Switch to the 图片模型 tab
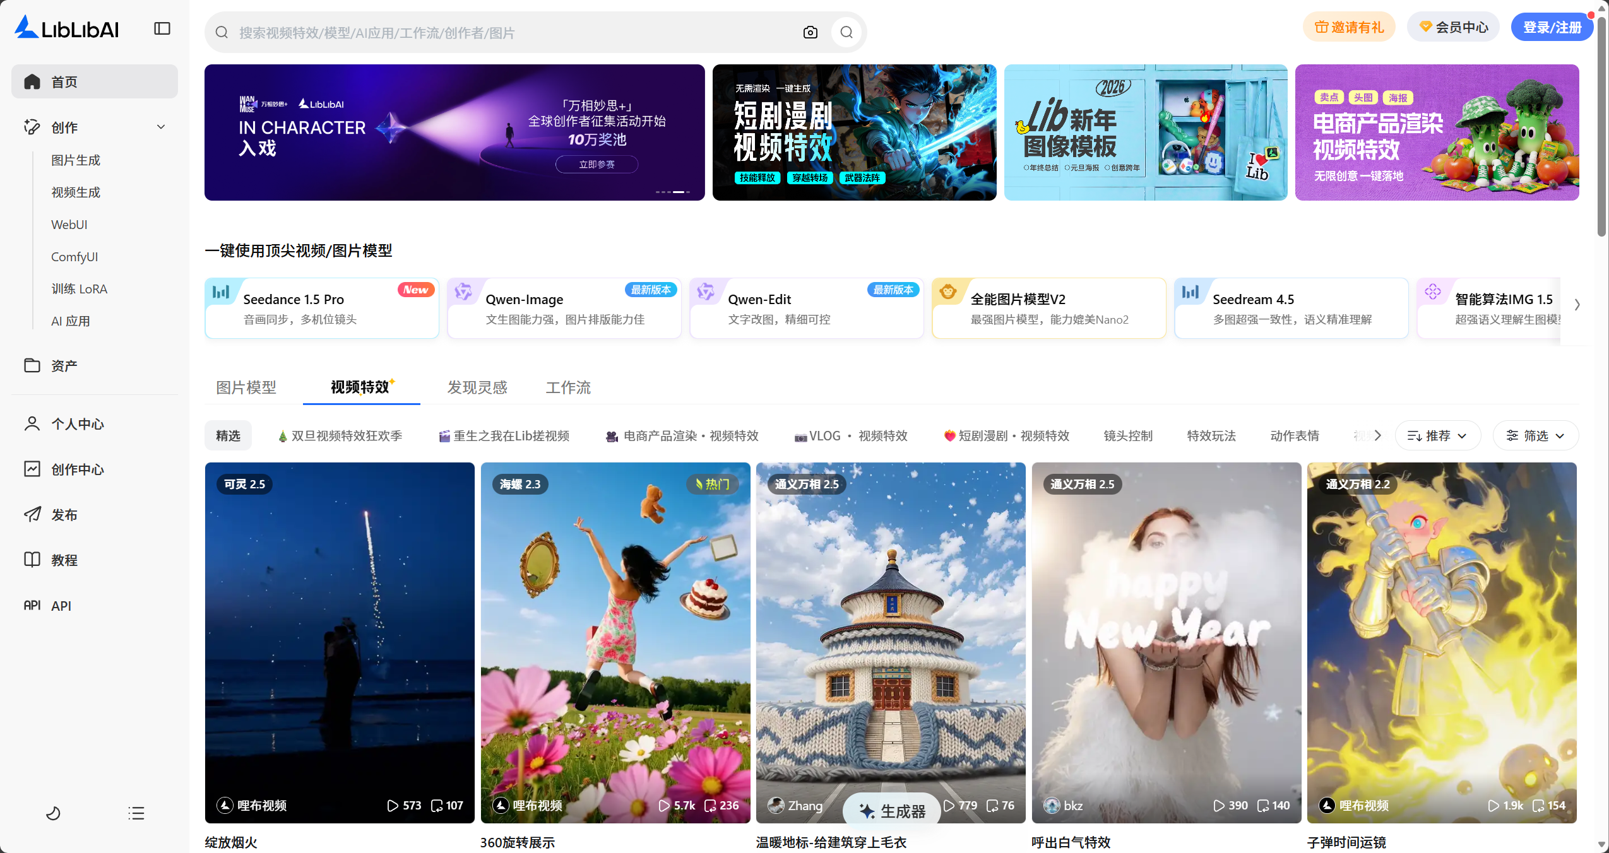The image size is (1609, 853). point(246,387)
